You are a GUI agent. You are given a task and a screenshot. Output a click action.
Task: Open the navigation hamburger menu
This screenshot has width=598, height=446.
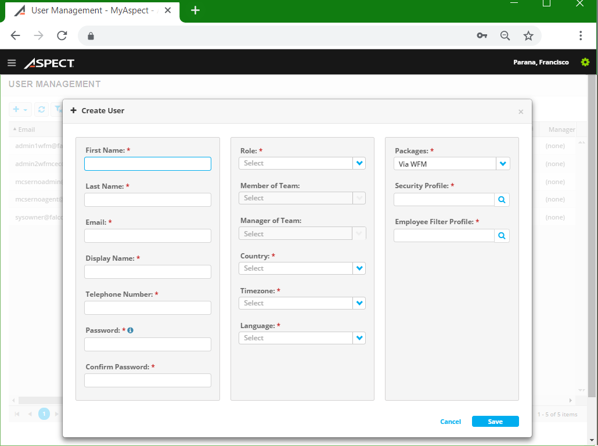click(12, 63)
